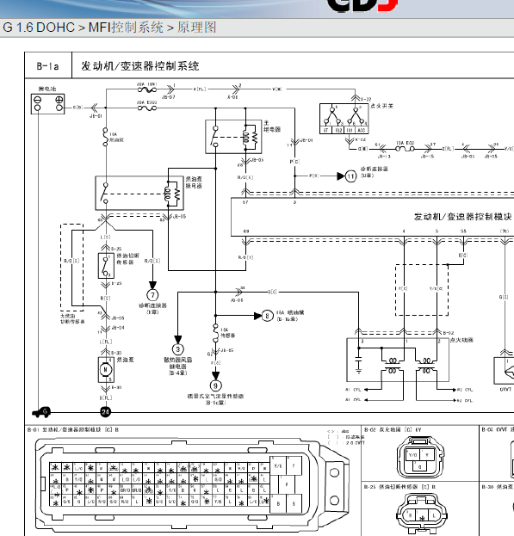Click the black ground point marker 24
514x536 pixels.
(x=106, y=412)
